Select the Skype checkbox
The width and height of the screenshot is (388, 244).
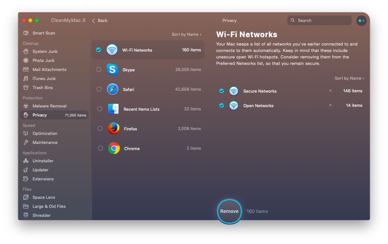click(x=99, y=69)
